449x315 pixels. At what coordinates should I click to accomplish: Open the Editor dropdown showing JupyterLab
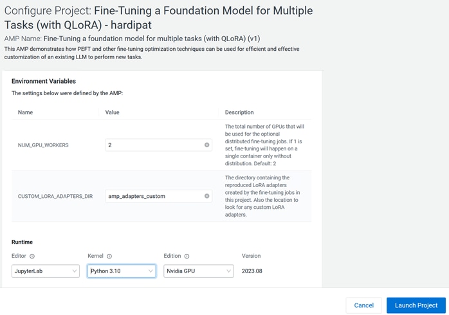point(46,271)
